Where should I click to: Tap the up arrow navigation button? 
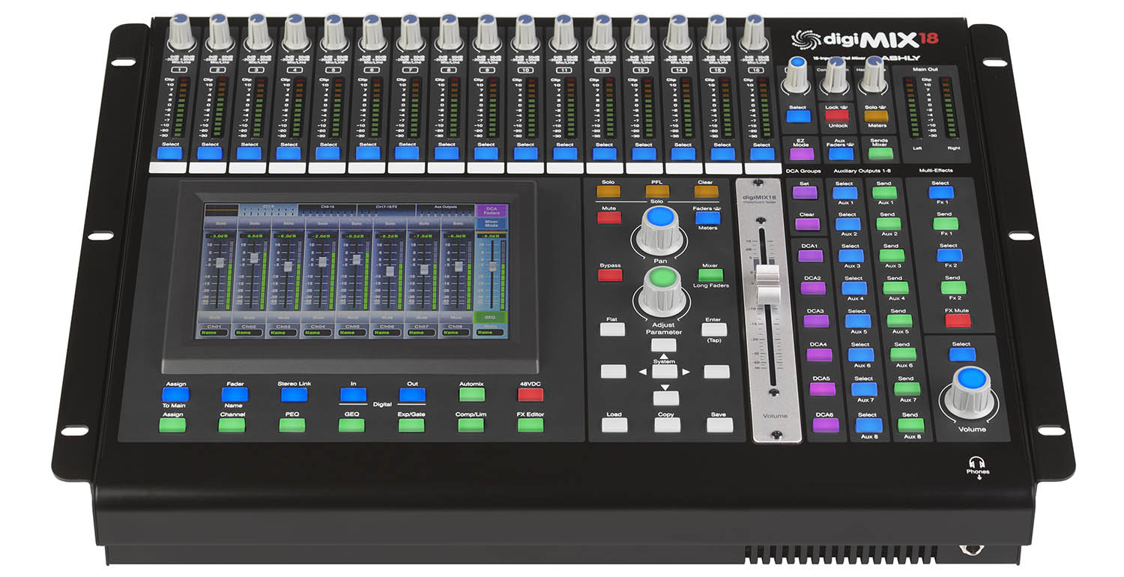pos(663,345)
